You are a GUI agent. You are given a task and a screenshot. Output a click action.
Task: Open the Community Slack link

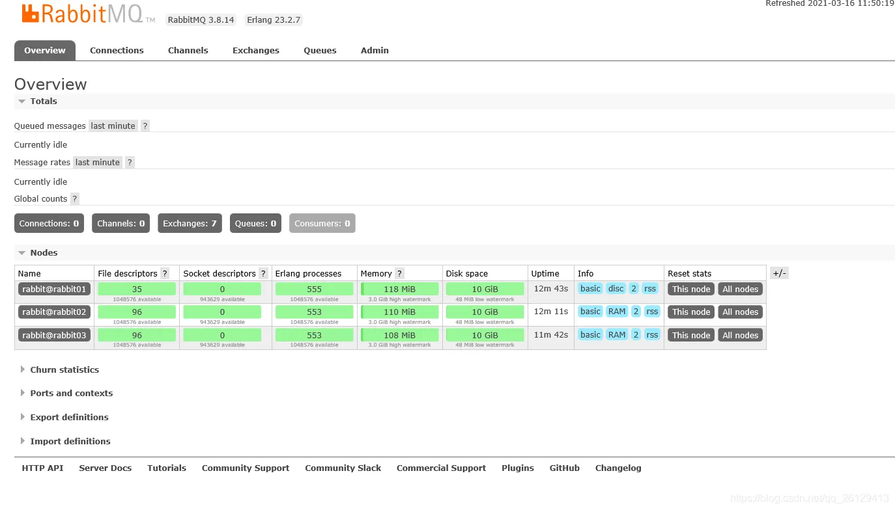[x=343, y=468]
